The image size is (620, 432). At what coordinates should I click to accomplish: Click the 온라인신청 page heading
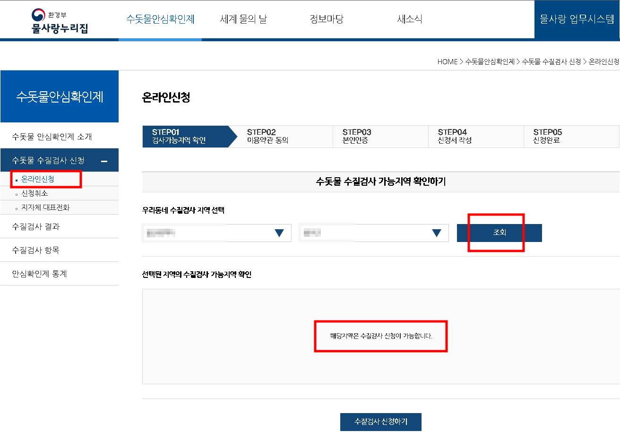pos(166,97)
